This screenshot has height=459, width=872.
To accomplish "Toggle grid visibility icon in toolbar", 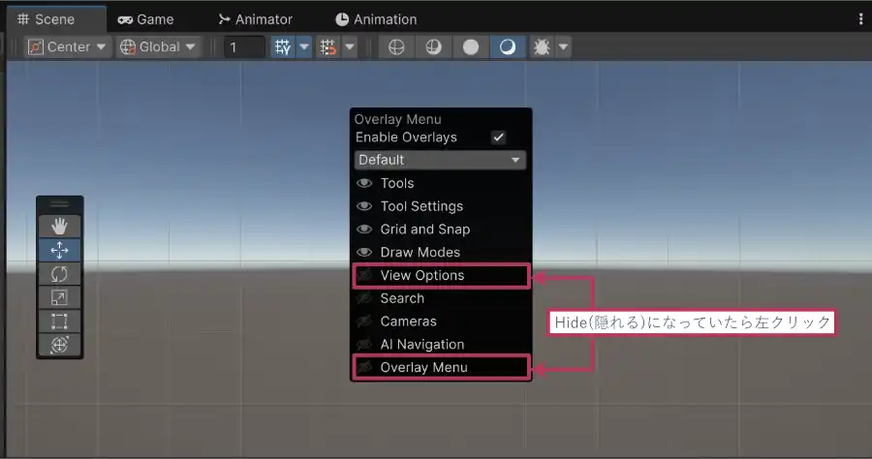I will pyautogui.click(x=283, y=46).
